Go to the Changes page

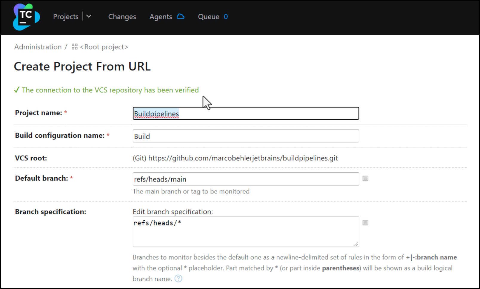pyautogui.click(x=122, y=17)
